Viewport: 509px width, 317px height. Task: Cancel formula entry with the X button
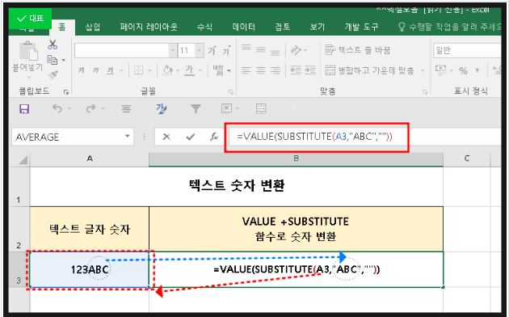click(x=166, y=137)
